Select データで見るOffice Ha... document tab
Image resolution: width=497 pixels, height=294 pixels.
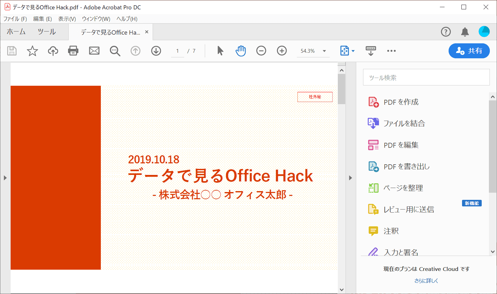coord(111,32)
